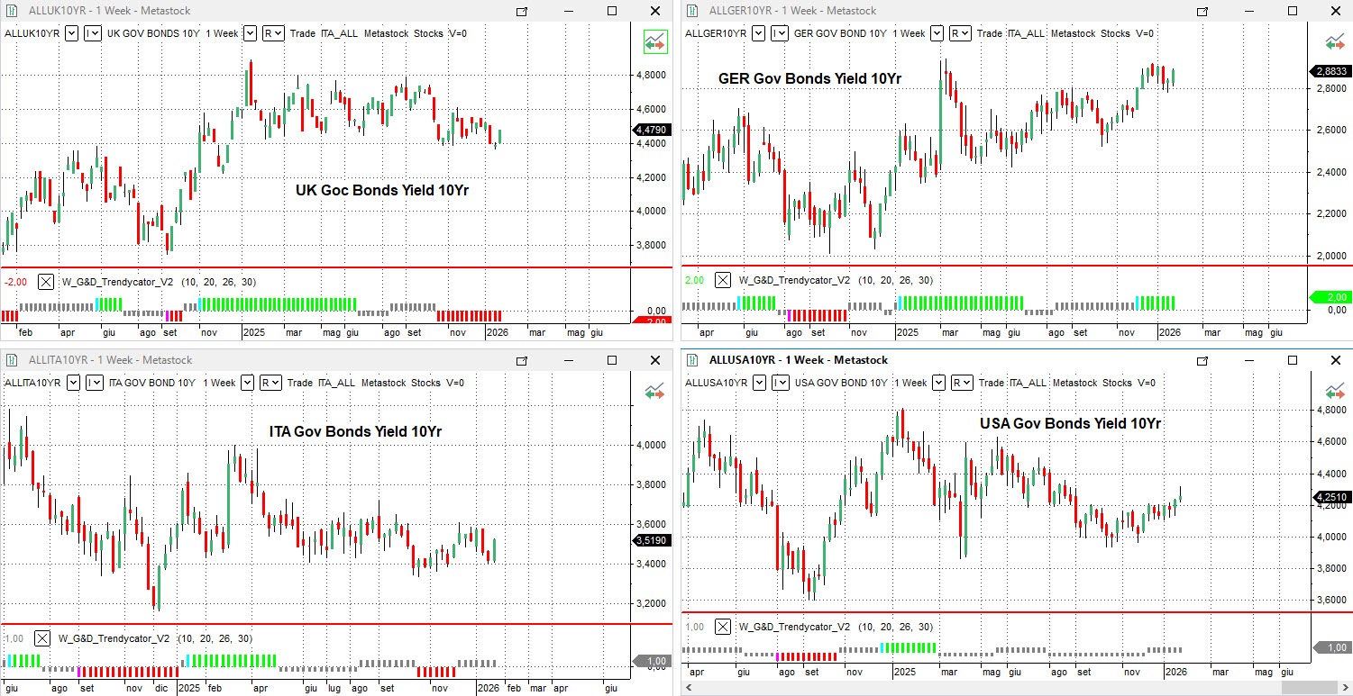Expand the R dropdown in ITA chart
The image size is (1353, 696).
point(271,383)
